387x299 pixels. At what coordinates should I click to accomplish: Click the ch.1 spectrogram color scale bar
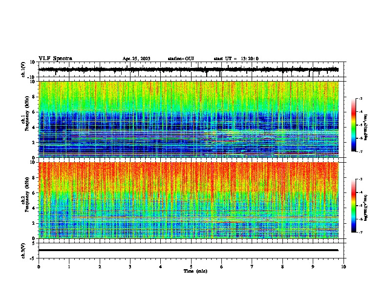coord(353,125)
